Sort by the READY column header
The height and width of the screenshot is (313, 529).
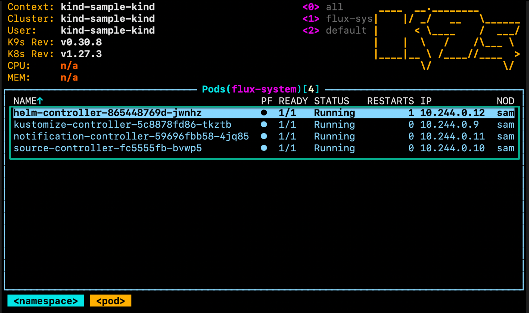click(293, 101)
